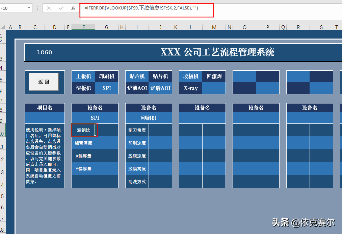Click the confirm checkmark icon in formula bar
Image resolution: width=342 pixels, height=234 pixels.
[x=61, y=8]
